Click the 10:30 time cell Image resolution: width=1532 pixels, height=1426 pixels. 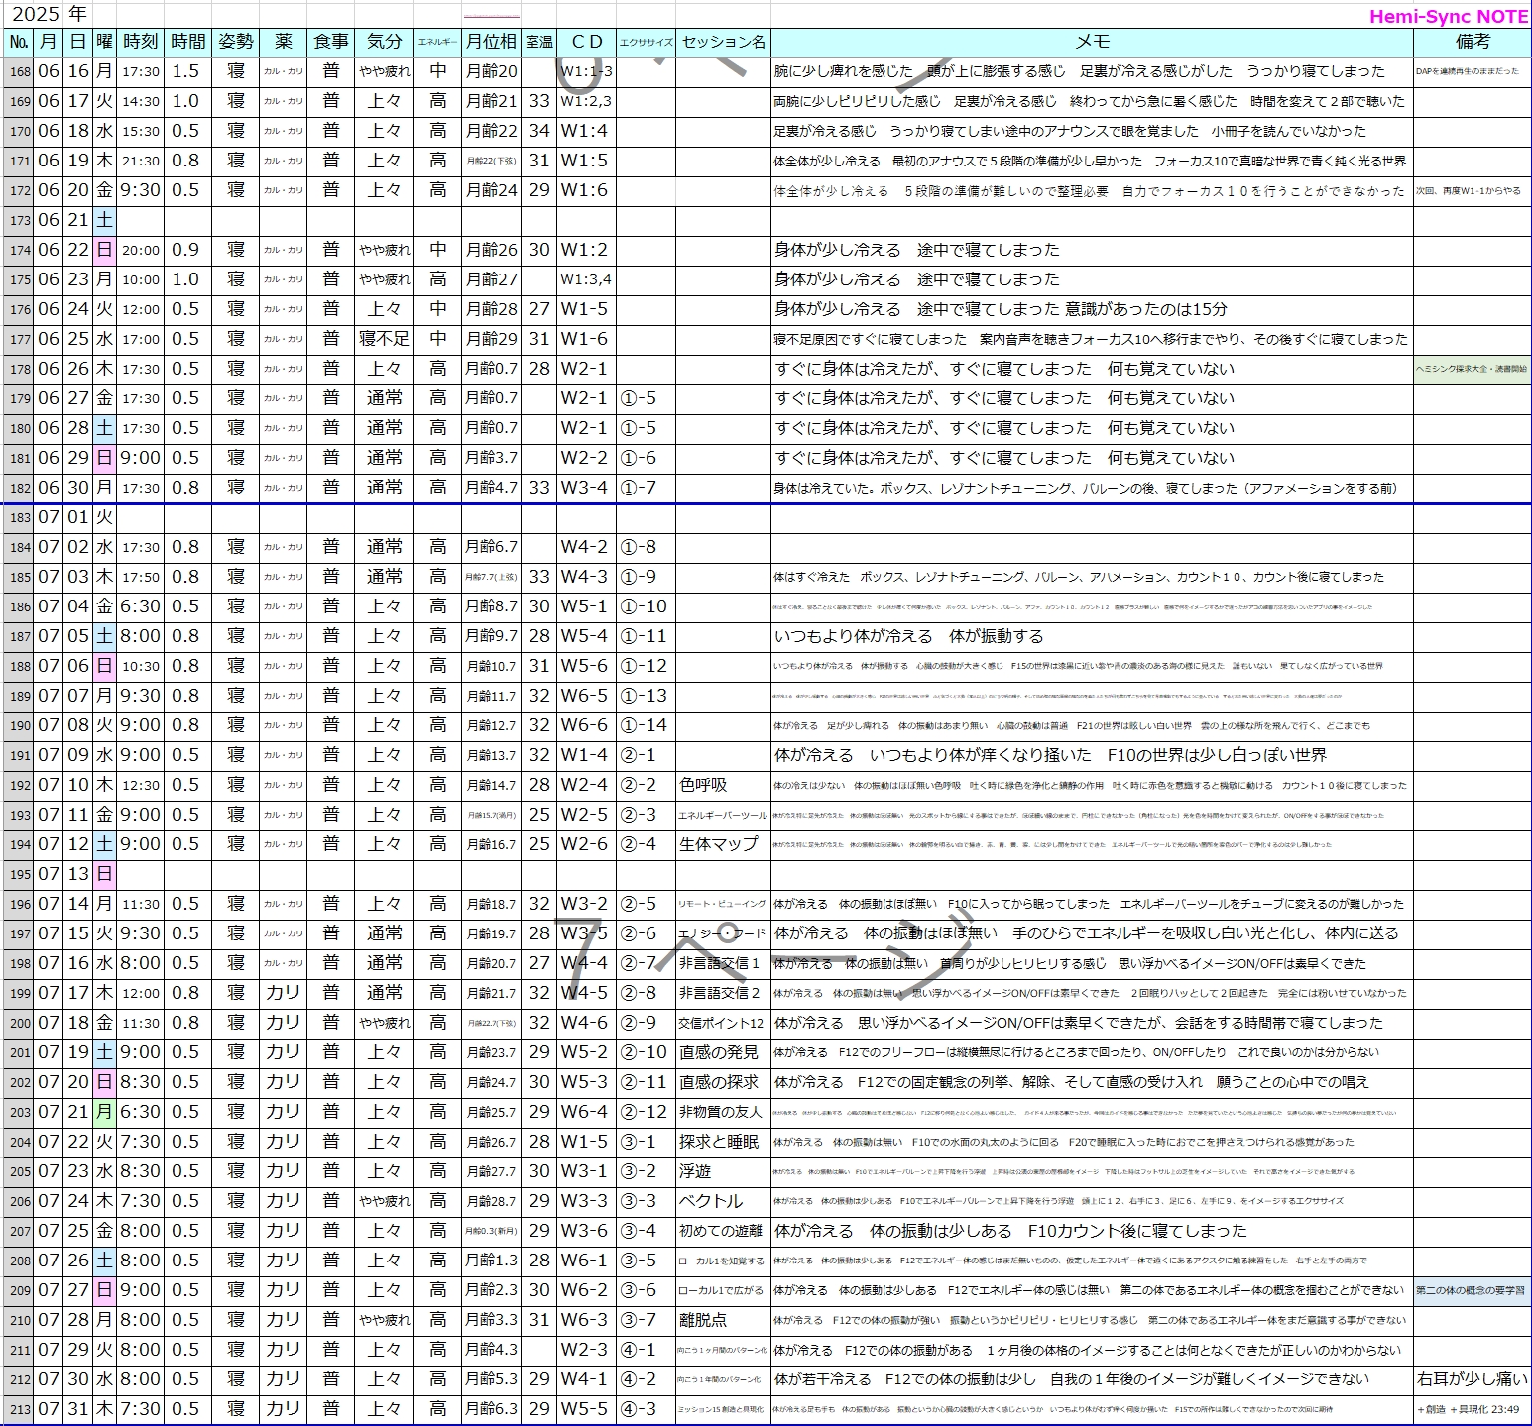pyautogui.click(x=140, y=666)
